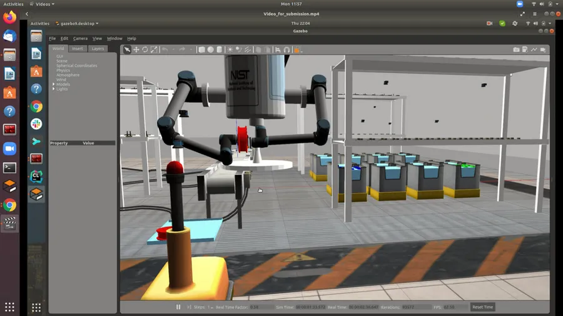The image size is (563, 316).
Task: Click the Redo arrow in Gazebo toolbar
Action: coord(182,49)
